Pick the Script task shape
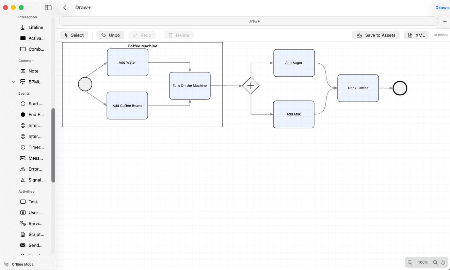Screen dimensions: 450x270 (32, 234)
